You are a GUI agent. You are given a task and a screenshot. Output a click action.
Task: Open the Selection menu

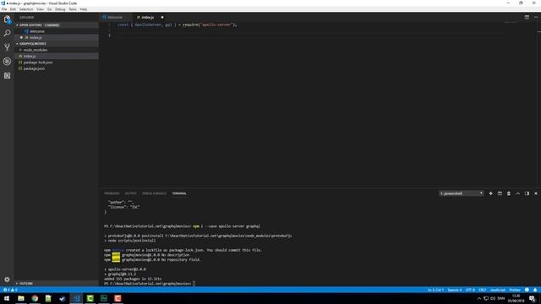pyautogui.click(x=26, y=9)
